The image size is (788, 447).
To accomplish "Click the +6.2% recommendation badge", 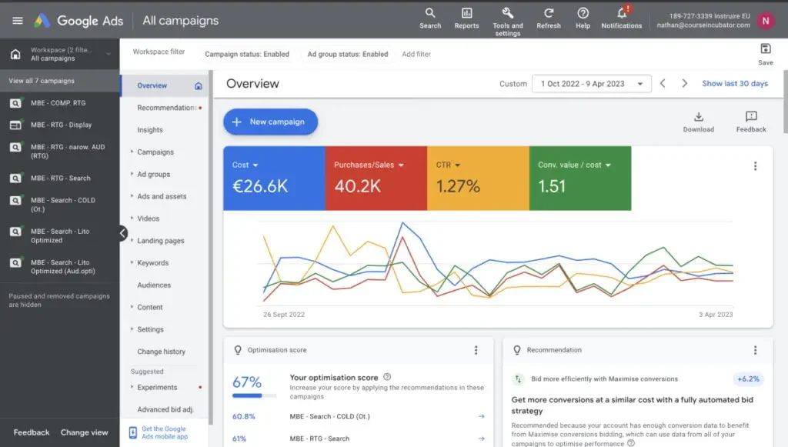I will tap(748, 379).
